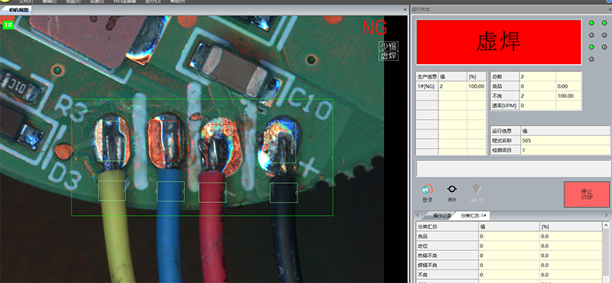Viewport: 612px width, 283px height.
Task: Toggle the LED 灯 bulb icon
Action: [x=476, y=190]
